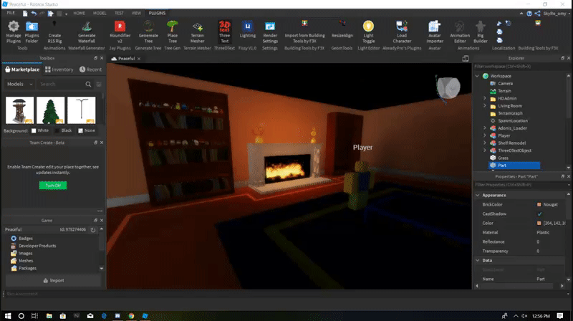Open Chrome from the taskbar
The height and width of the screenshot is (321, 573).
[x=131, y=316]
